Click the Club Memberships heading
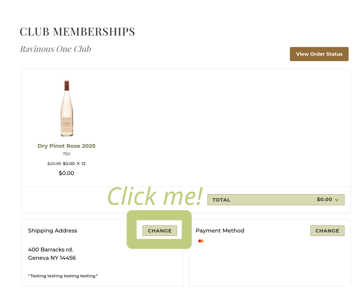The height and width of the screenshot is (288, 354). tap(77, 32)
